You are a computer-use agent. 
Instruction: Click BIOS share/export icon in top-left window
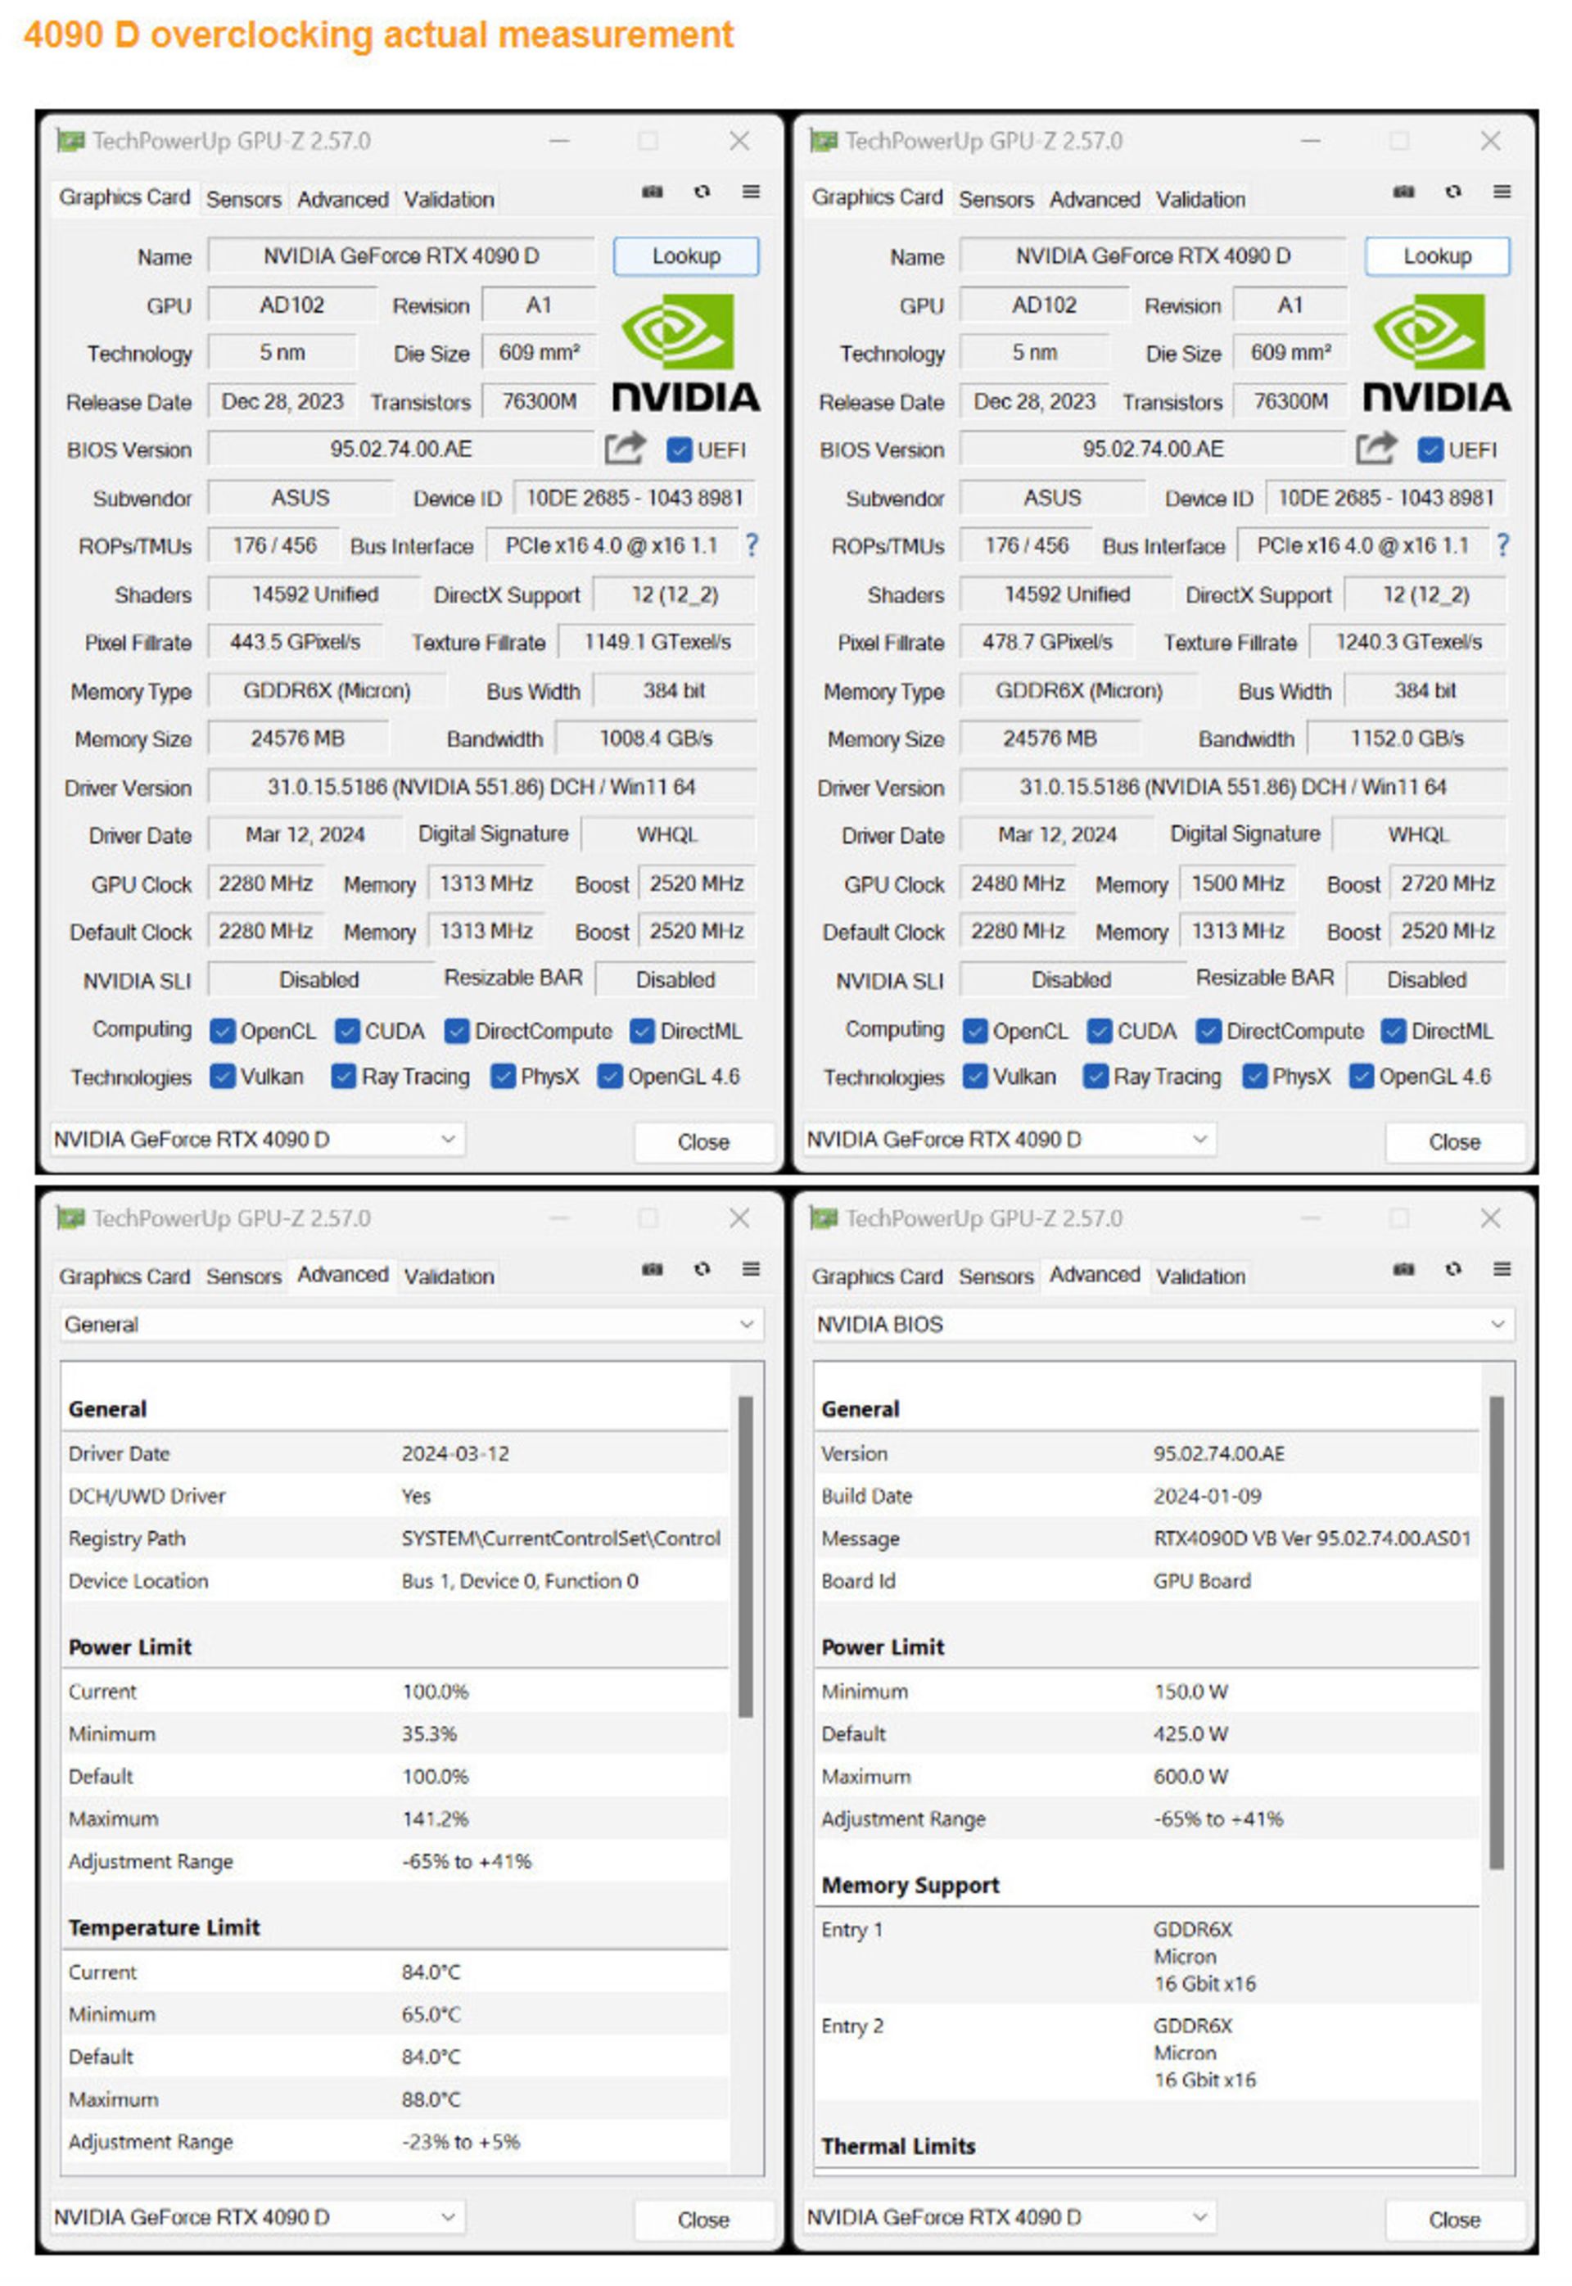point(625,448)
